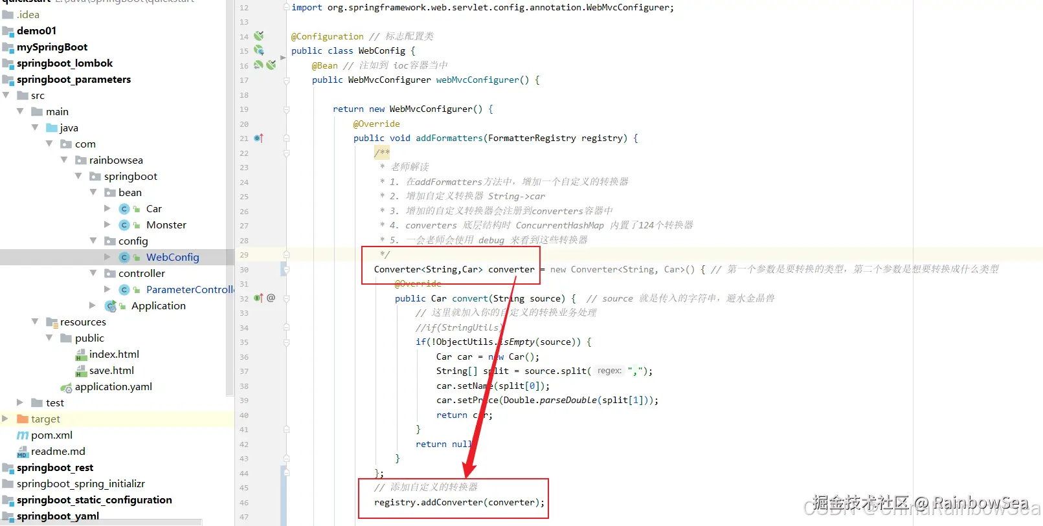
Task: Collapse the controller package arrow
Action: 93,273
